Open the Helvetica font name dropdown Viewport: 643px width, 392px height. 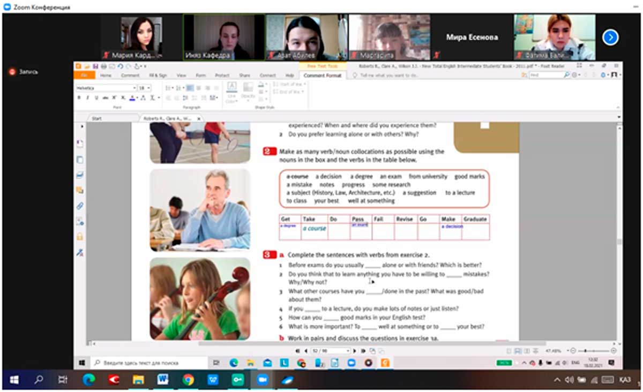(x=134, y=88)
